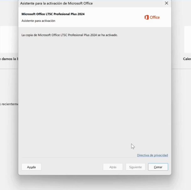Click the 'Asistente para activación' subtitle
The height and width of the screenshot is (190, 191).
click(38, 21)
